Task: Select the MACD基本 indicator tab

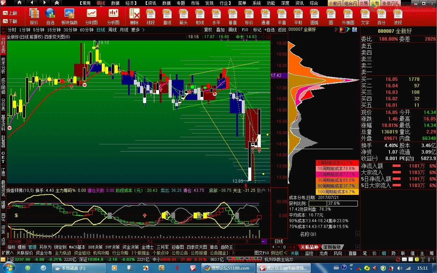Action: click(x=77, y=247)
